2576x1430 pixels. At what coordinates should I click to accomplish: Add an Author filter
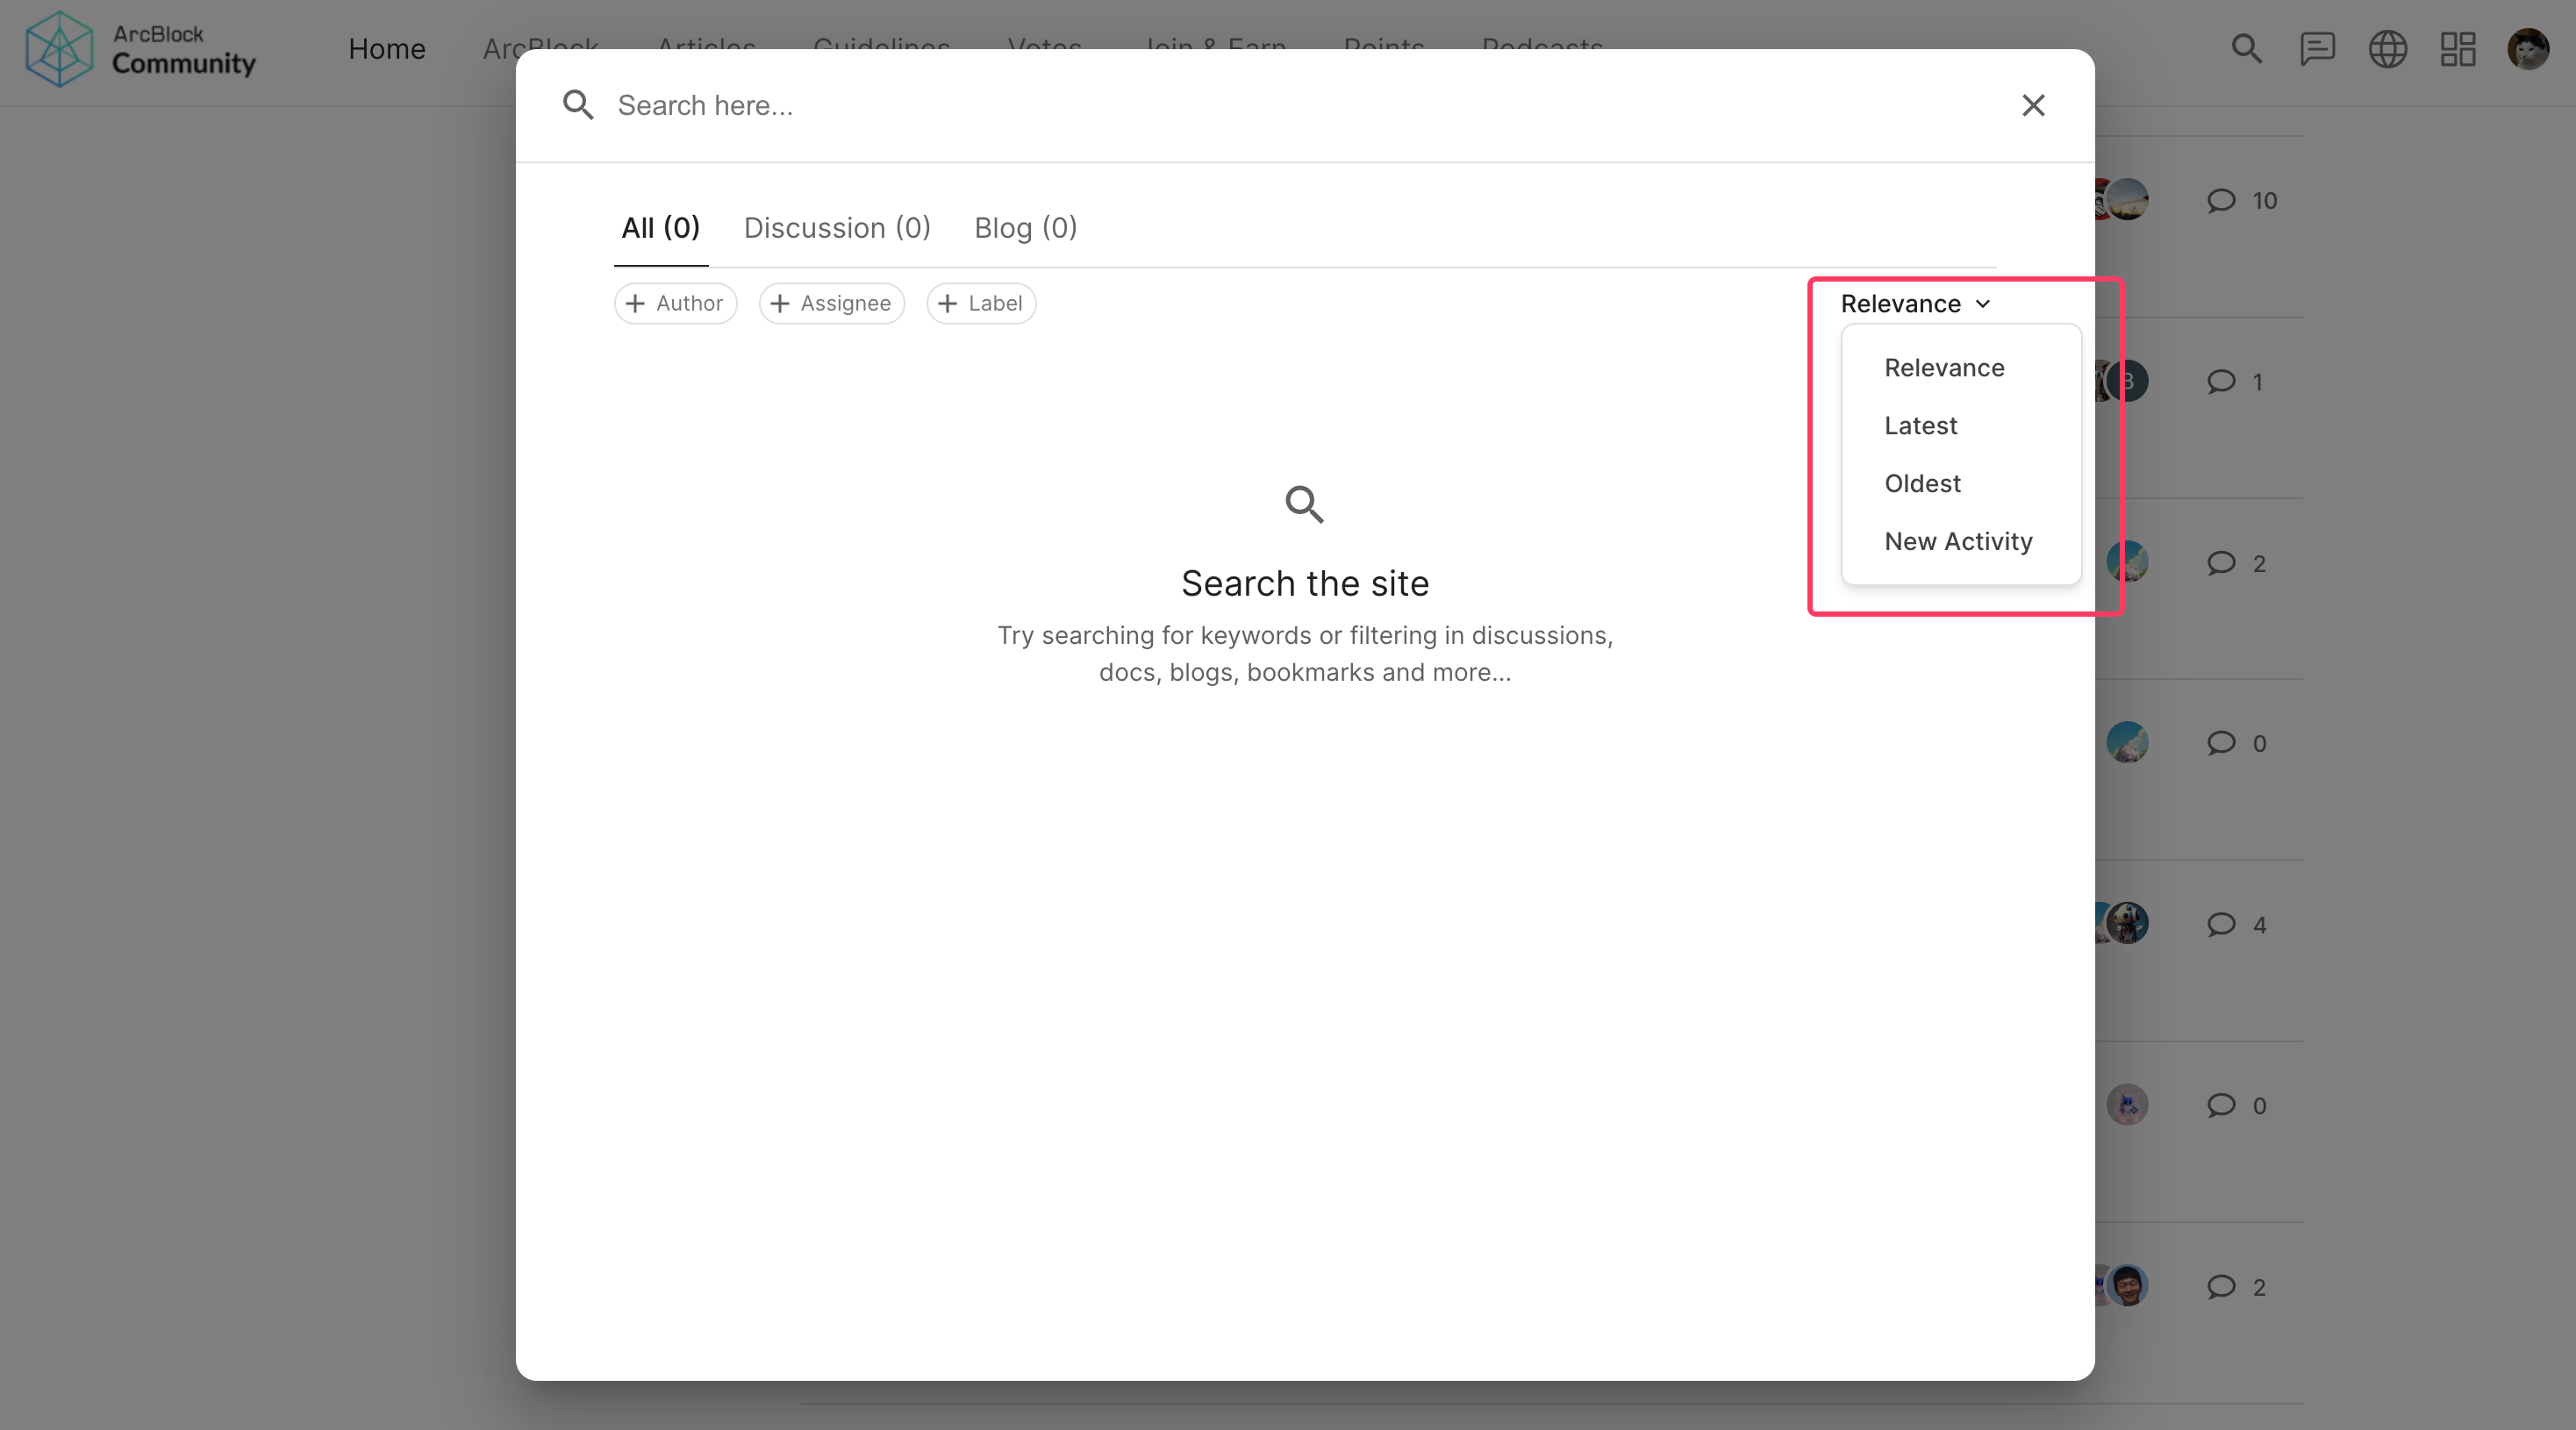click(675, 303)
